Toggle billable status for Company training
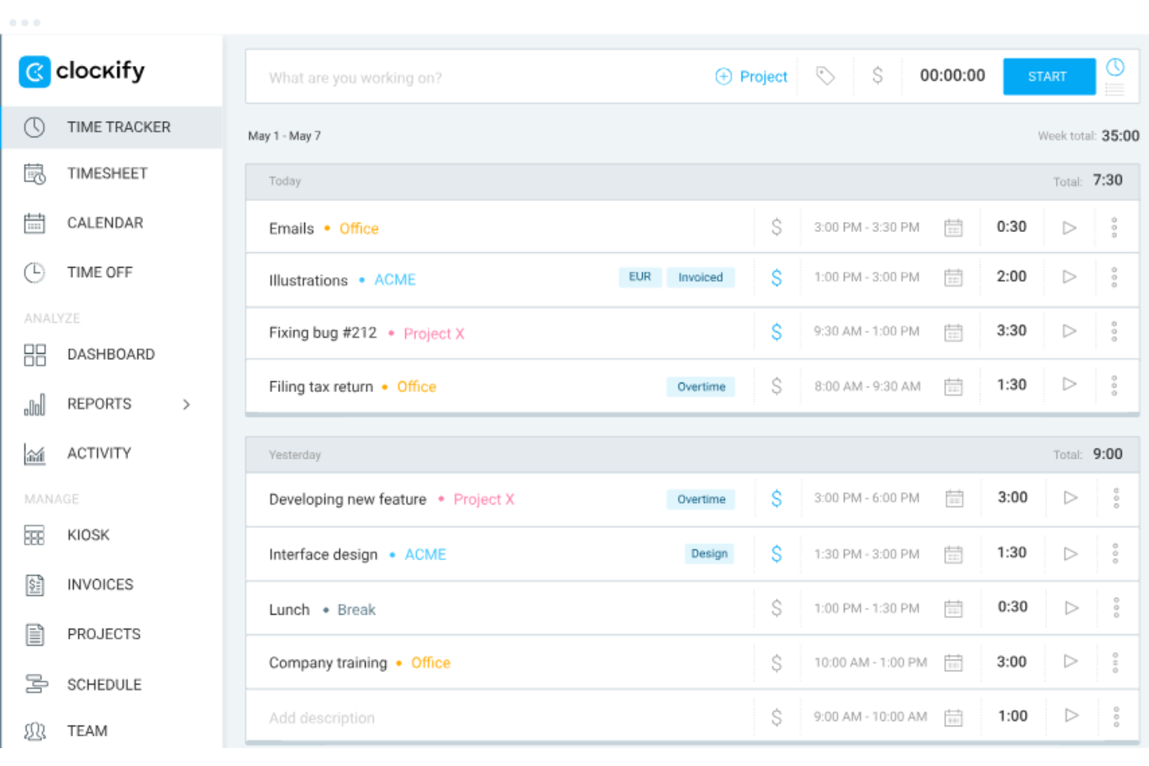This screenshot has width=1149, height=766. [x=776, y=663]
